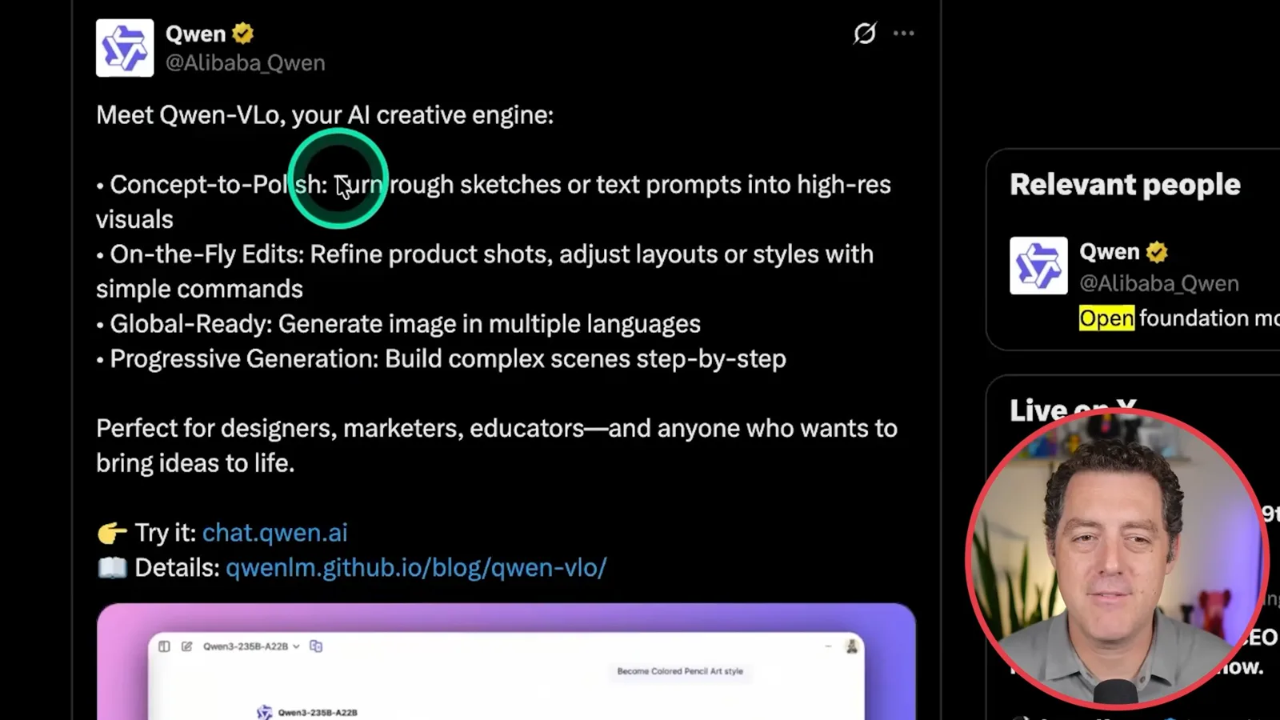
Task: Click the 'rough sketches or text prompts' text
Action: click(565, 185)
